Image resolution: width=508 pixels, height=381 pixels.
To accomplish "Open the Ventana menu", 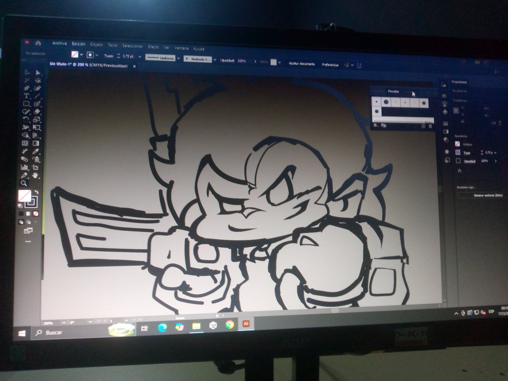I will [x=181, y=48].
